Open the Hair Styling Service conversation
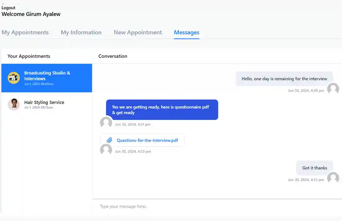 (x=44, y=102)
